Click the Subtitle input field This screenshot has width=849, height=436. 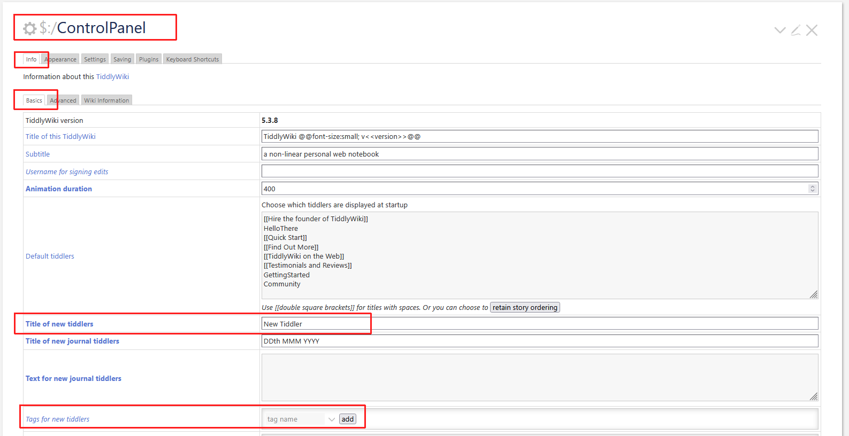pyautogui.click(x=539, y=154)
